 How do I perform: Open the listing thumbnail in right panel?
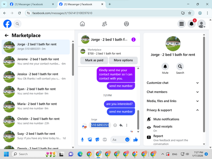coord(173,44)
